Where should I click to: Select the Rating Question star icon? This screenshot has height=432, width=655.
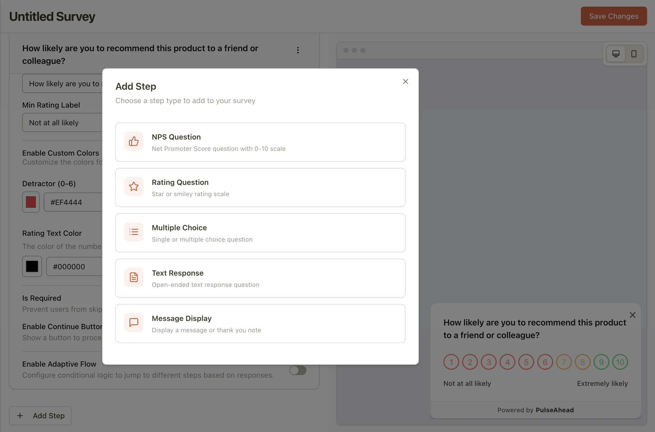point(134,186)
